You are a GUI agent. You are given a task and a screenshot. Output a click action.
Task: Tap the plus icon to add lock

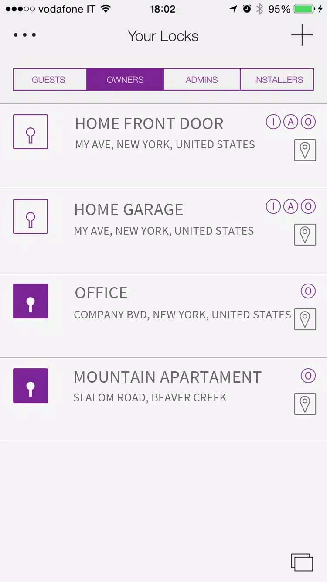[x=302, y=35]
